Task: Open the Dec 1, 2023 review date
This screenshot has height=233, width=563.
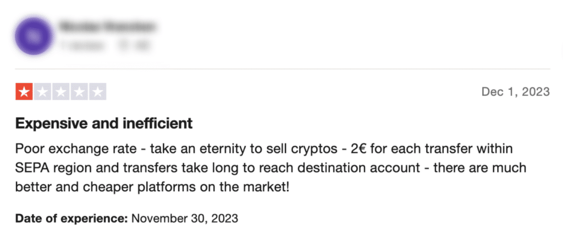Action: (515, 92)
